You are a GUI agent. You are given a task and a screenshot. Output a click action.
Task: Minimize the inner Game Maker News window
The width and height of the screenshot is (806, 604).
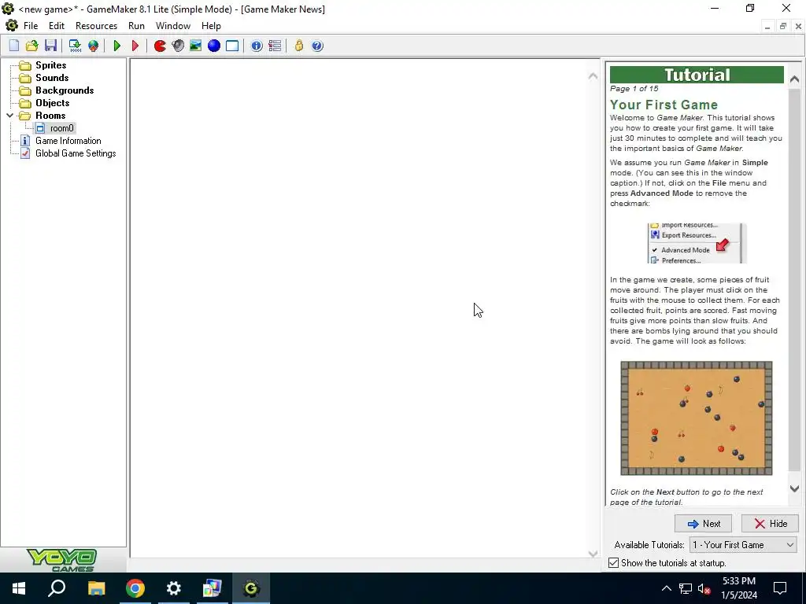click(767, 26)
